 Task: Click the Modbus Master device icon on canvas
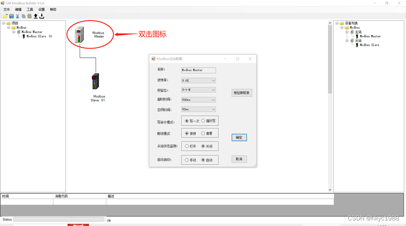[x=79, y=35]
